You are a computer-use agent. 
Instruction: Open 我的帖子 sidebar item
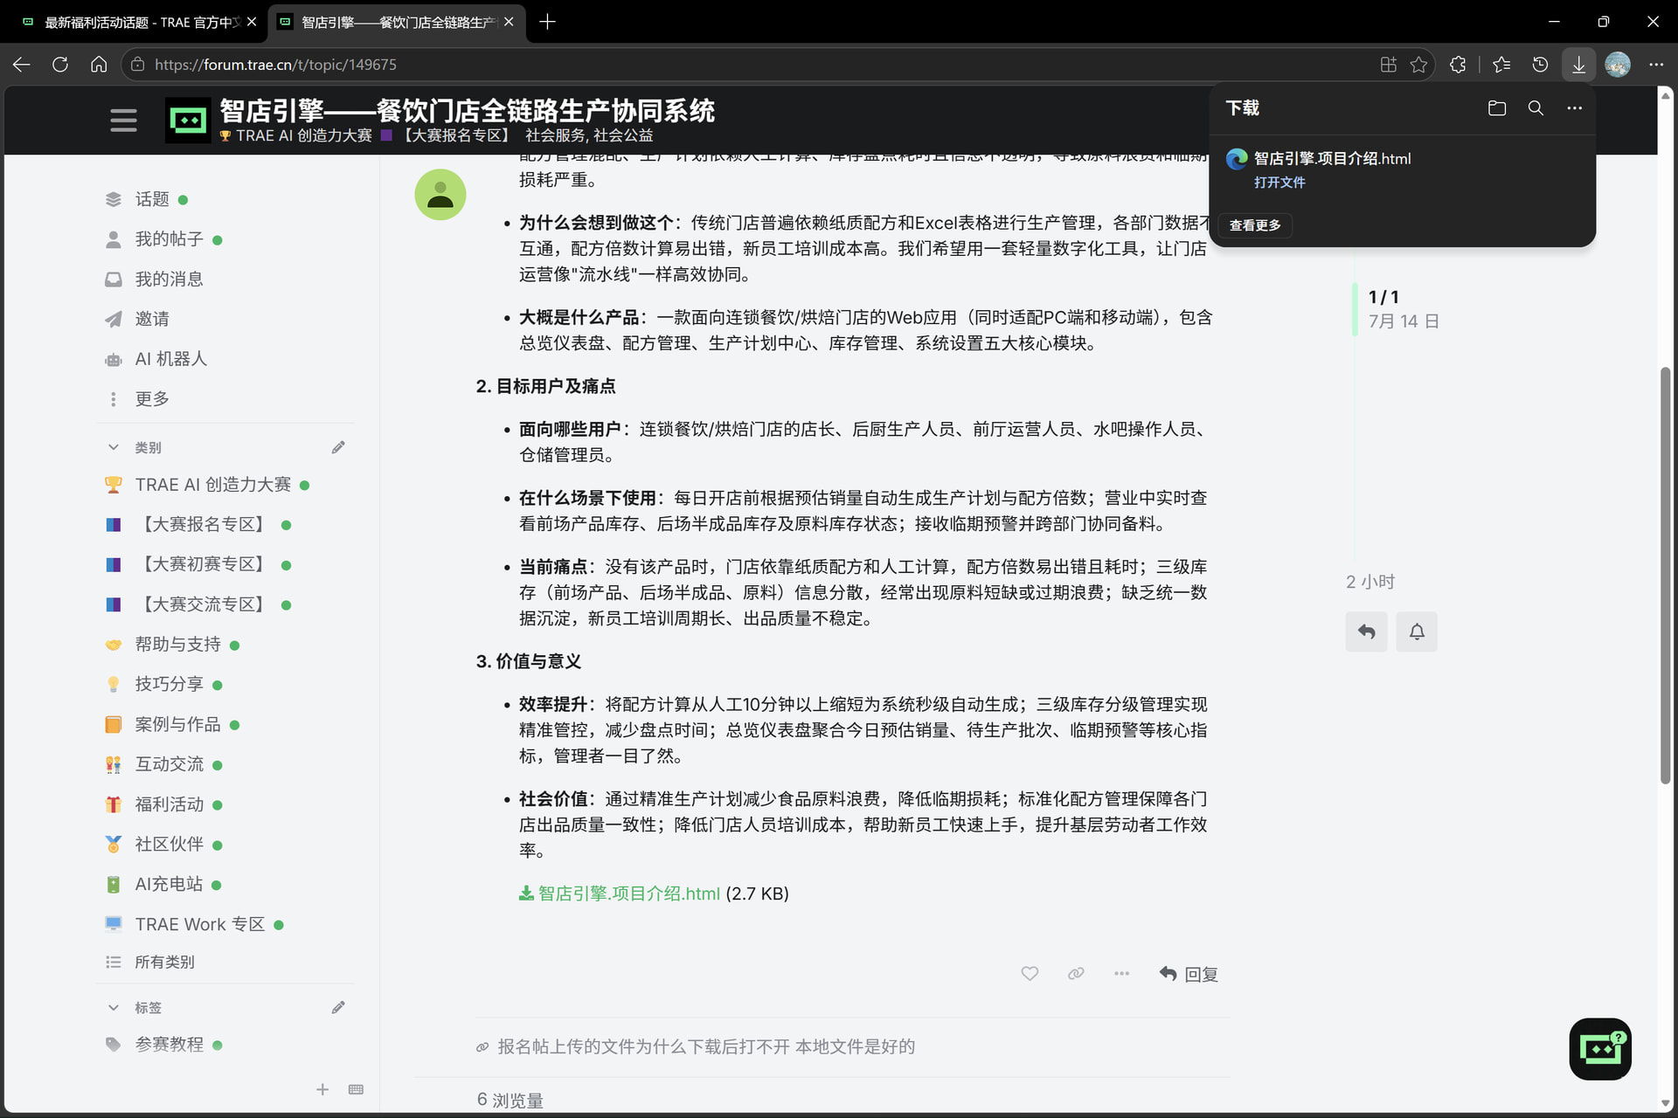tap(169, 239)
